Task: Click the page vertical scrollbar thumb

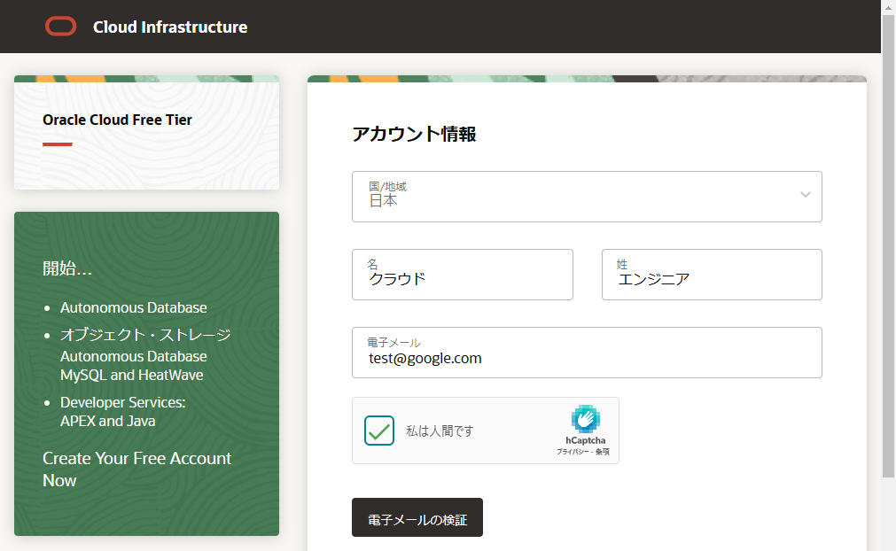Action: tap(888, 245)
